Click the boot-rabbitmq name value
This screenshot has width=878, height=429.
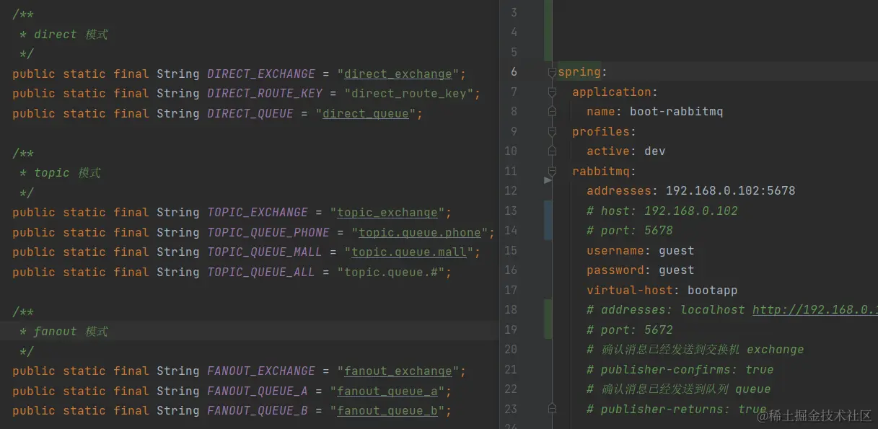point(676,112)
